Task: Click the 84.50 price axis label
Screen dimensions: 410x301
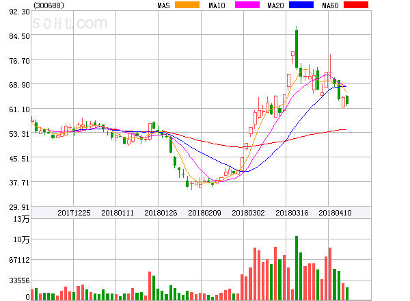Action: click(19, 36)
